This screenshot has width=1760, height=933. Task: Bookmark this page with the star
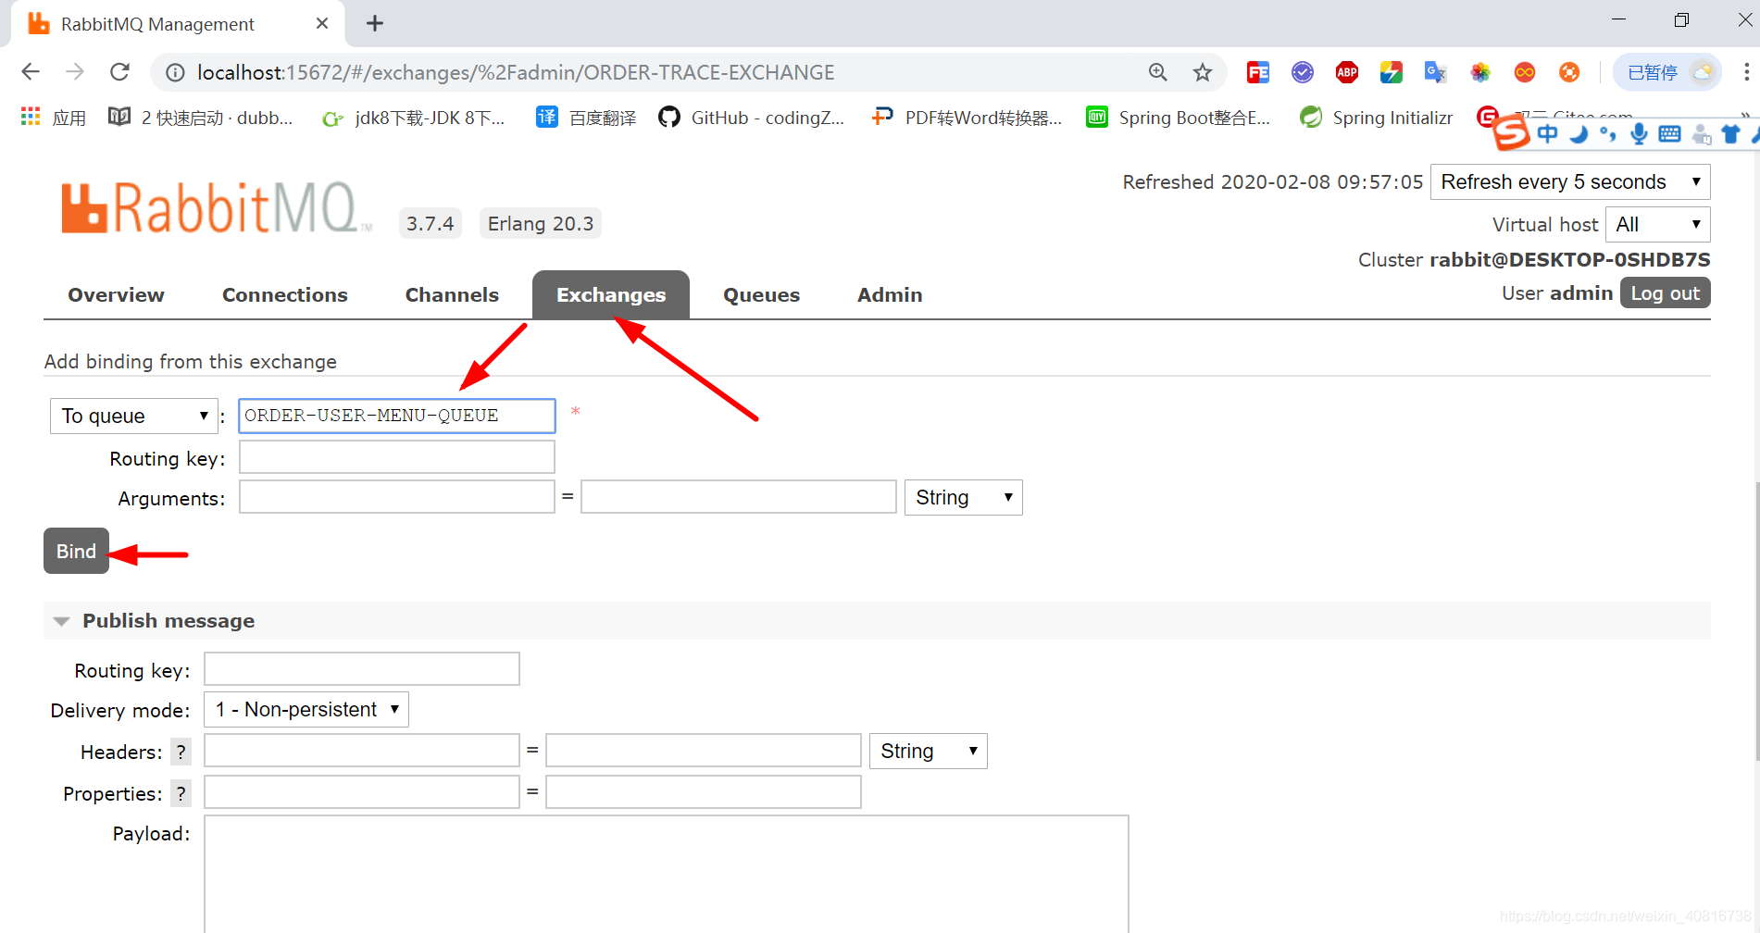[1202, 72]
